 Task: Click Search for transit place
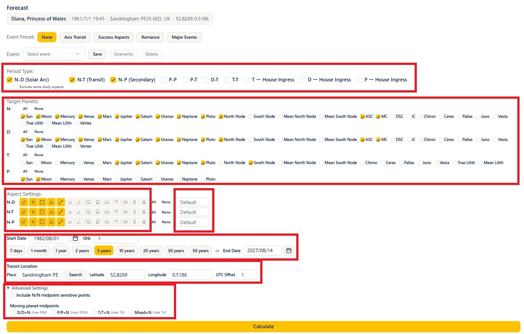(76, 274)
